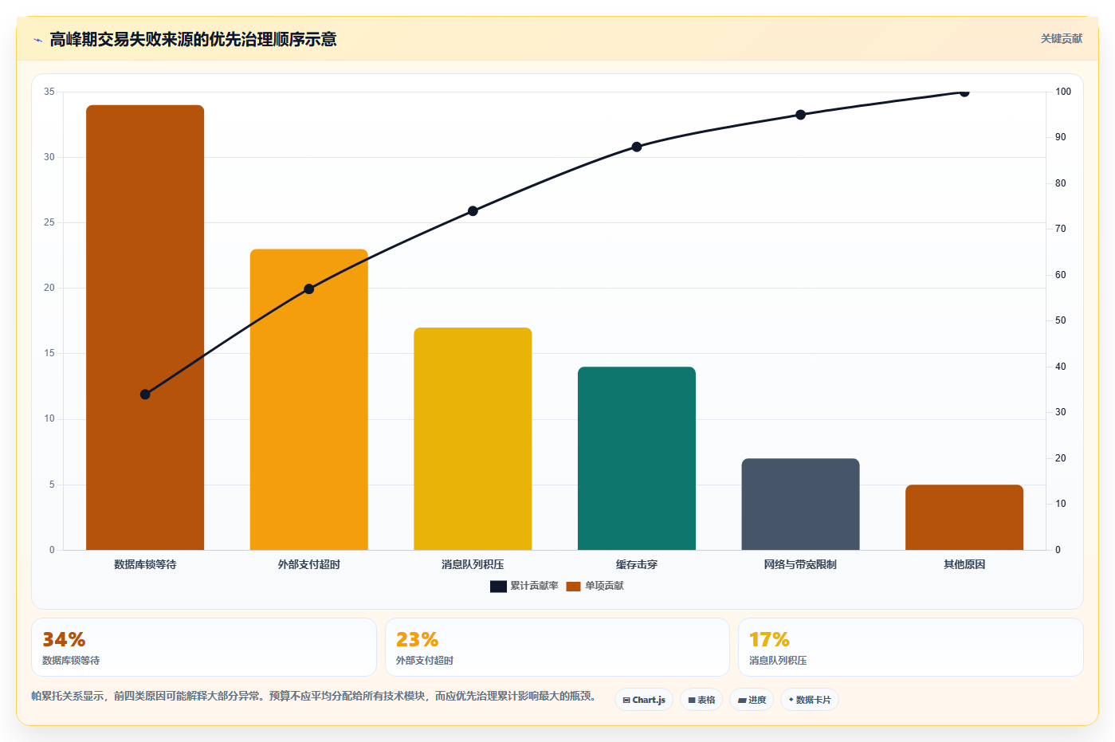Click the dark 累计贡献率 legend swatch
This screenshot has height=742, width=1115.
498,587
